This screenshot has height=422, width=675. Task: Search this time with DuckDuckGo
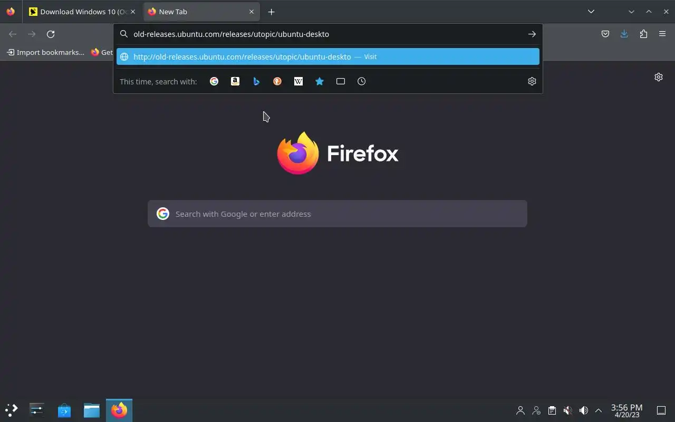point(277,81)
